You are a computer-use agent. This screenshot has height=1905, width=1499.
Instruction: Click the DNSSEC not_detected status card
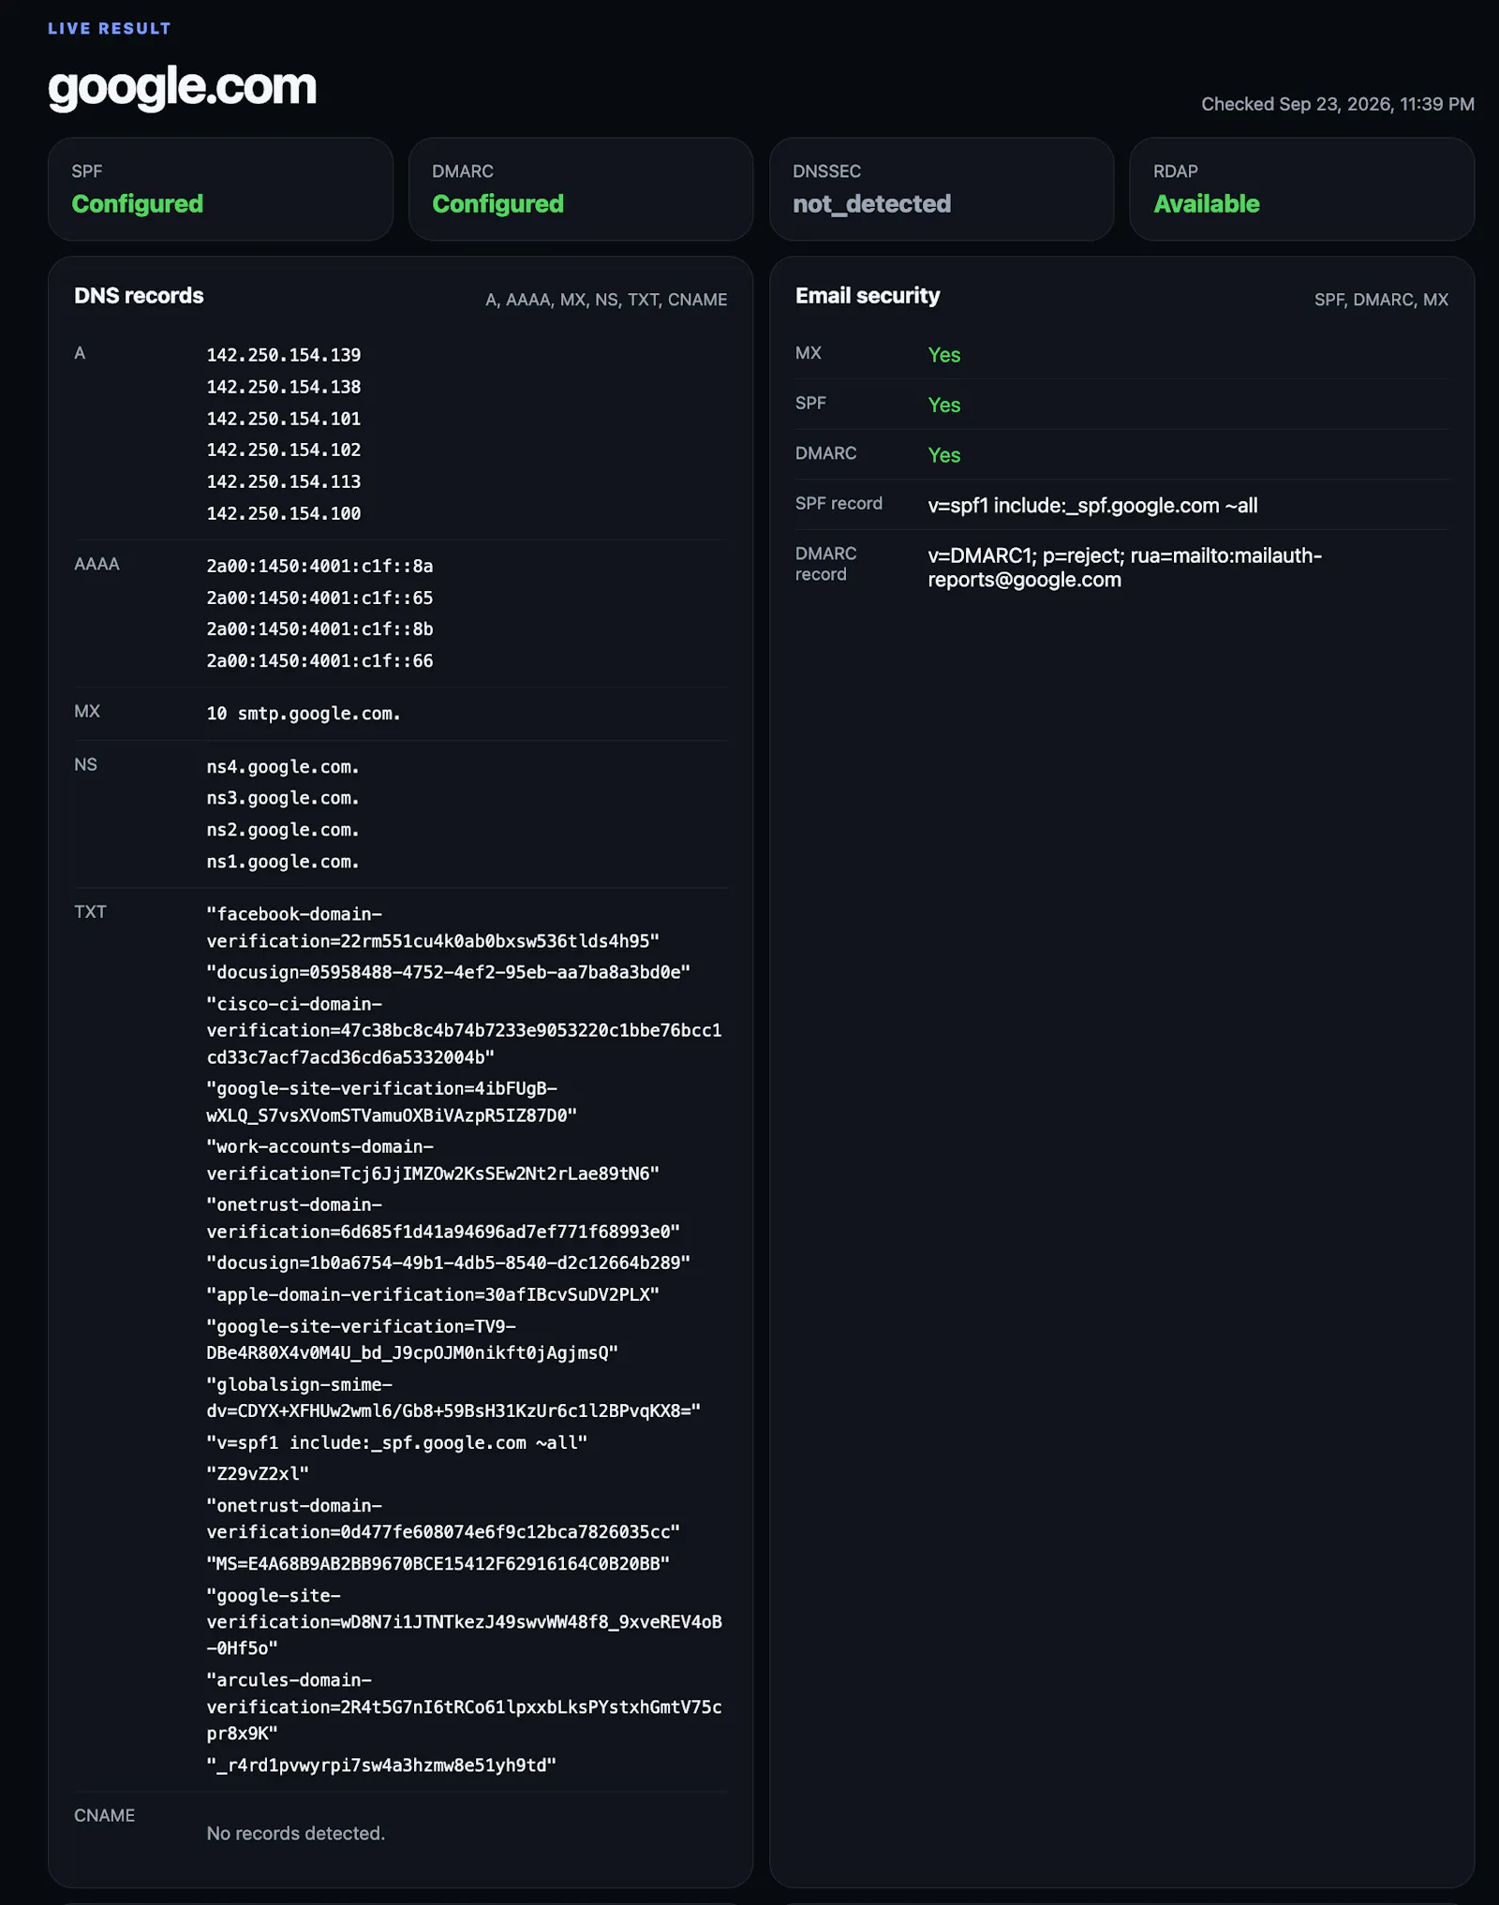click(942, 189)
